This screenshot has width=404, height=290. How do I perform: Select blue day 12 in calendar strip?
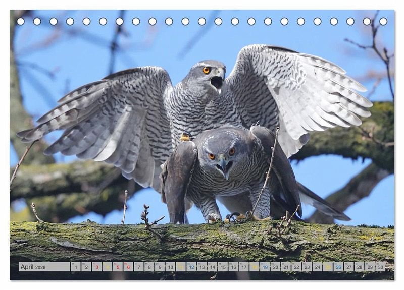(191, 267)
